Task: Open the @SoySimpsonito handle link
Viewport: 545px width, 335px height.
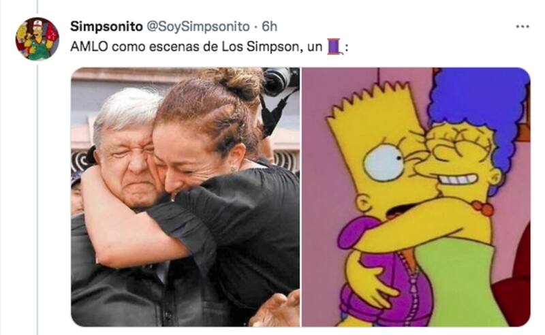Action: 198,27
